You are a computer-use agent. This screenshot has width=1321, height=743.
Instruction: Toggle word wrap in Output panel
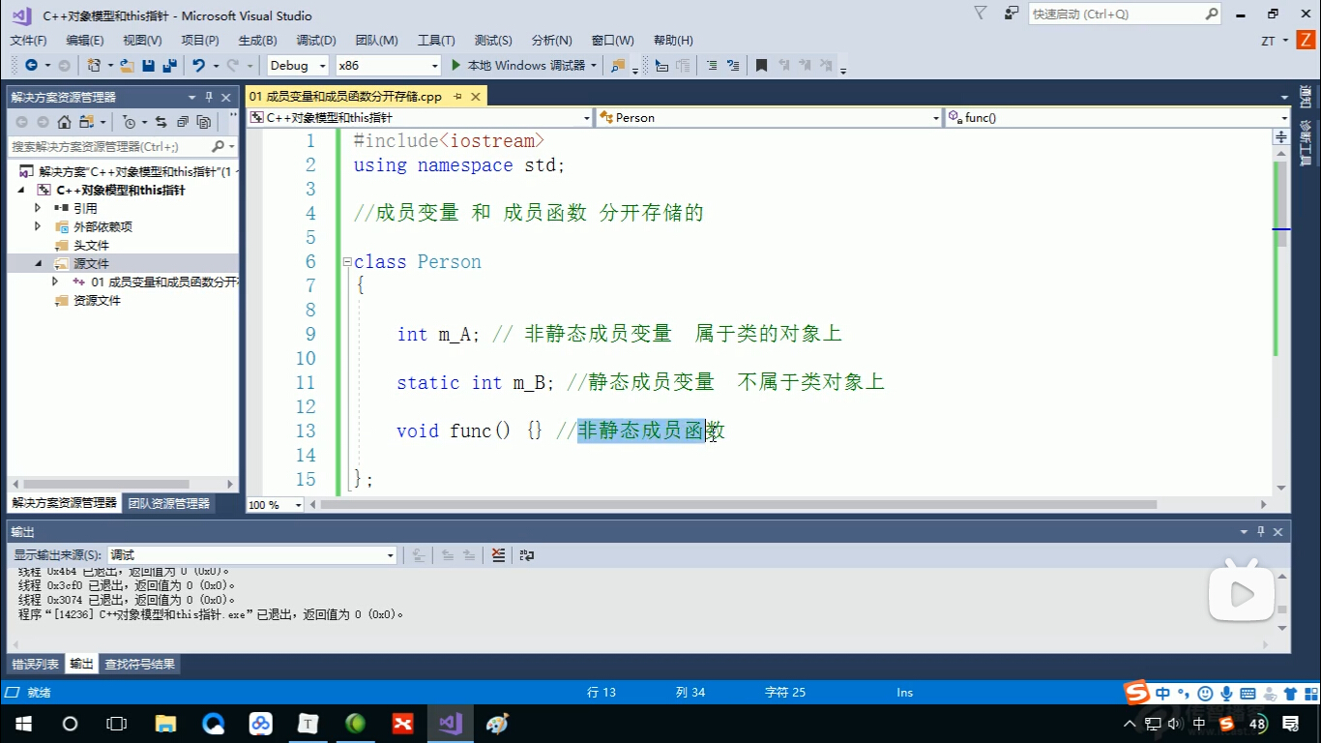(527, 555)
